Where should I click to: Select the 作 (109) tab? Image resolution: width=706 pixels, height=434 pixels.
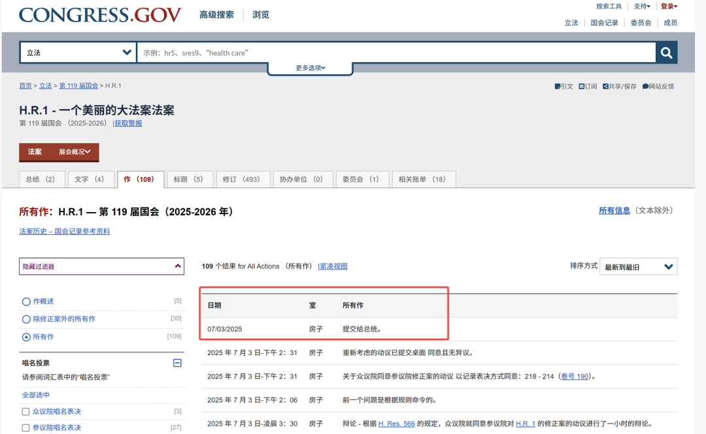(x=141, y=179)
